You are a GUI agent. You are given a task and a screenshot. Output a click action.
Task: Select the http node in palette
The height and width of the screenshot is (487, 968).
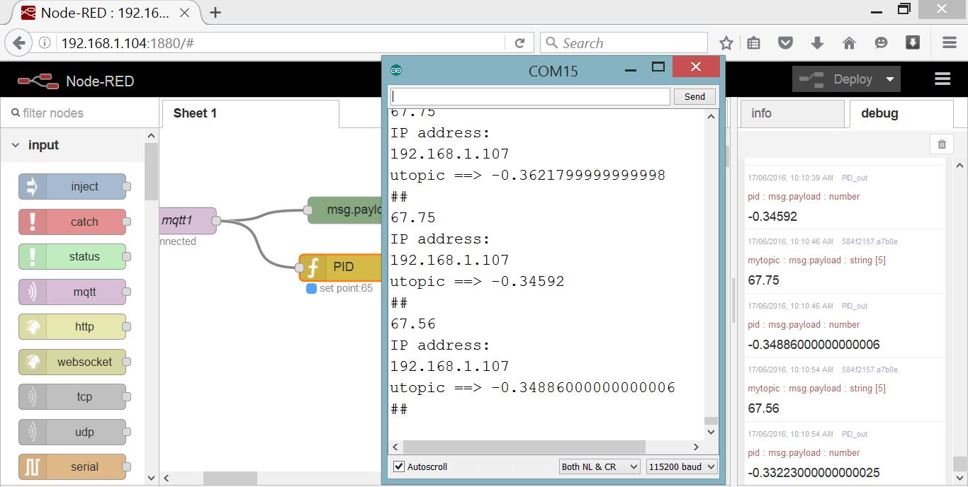(72, 327)
